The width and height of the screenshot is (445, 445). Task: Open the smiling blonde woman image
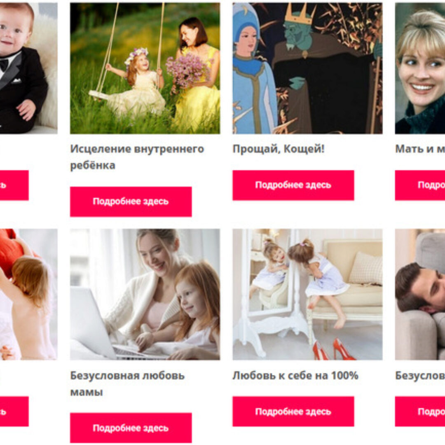420,68
